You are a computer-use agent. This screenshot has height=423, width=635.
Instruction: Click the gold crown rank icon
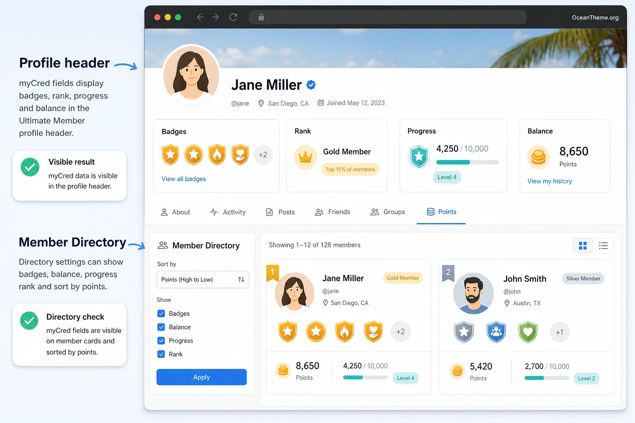point(306,157)
